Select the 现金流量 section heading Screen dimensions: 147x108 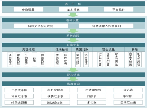pyautogui.click(x=108, y=49)
